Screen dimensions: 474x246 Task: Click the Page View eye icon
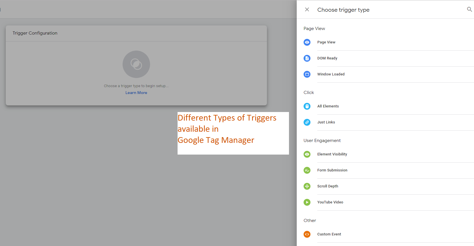pyautogui.click(x=307, y=42)
